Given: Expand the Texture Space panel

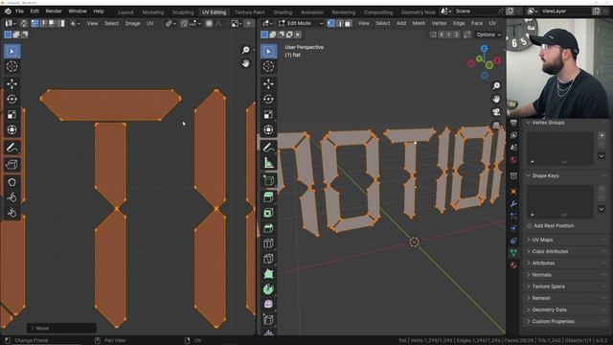Looking at the screenshot, I should point(565,287).
